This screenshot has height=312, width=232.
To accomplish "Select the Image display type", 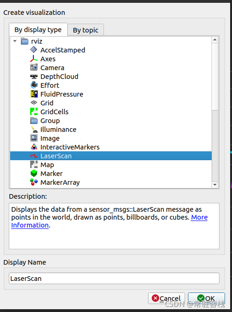I will 50,138.
